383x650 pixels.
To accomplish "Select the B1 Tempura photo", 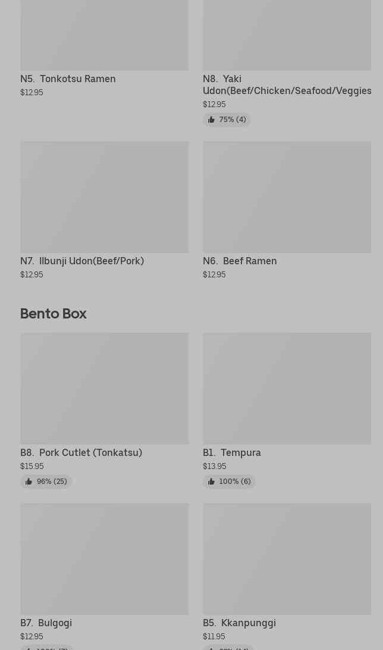I will (287, 388).
